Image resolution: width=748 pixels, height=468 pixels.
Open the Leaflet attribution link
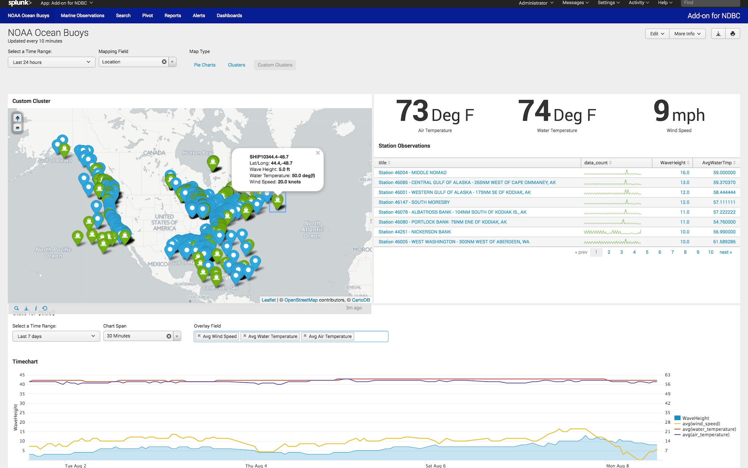pos(269,300)
